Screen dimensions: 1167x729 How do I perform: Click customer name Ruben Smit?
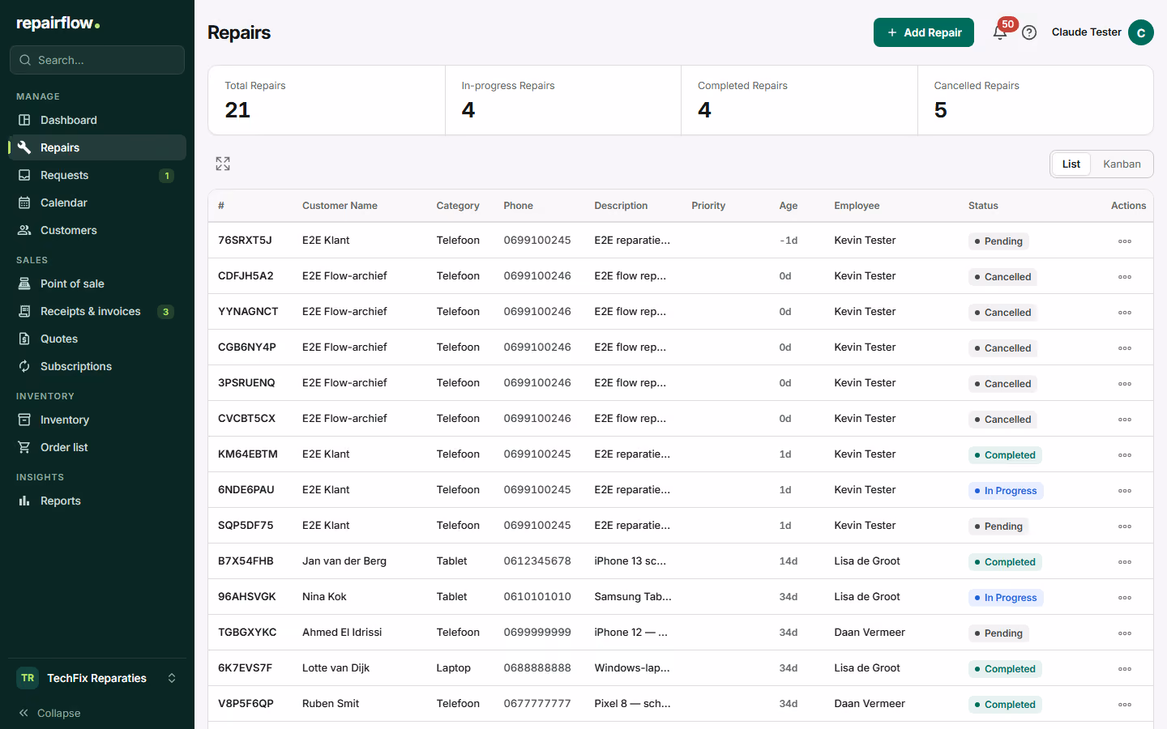point(331,704)
